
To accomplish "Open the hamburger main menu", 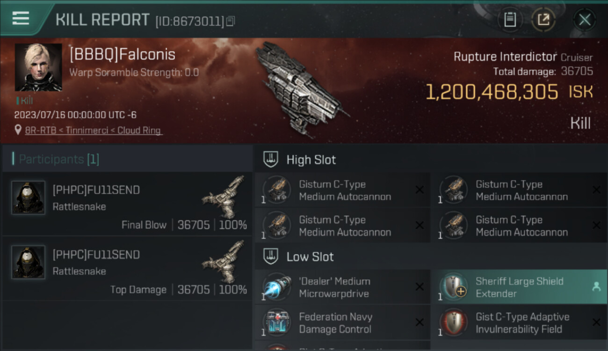I will pos(21,18).
